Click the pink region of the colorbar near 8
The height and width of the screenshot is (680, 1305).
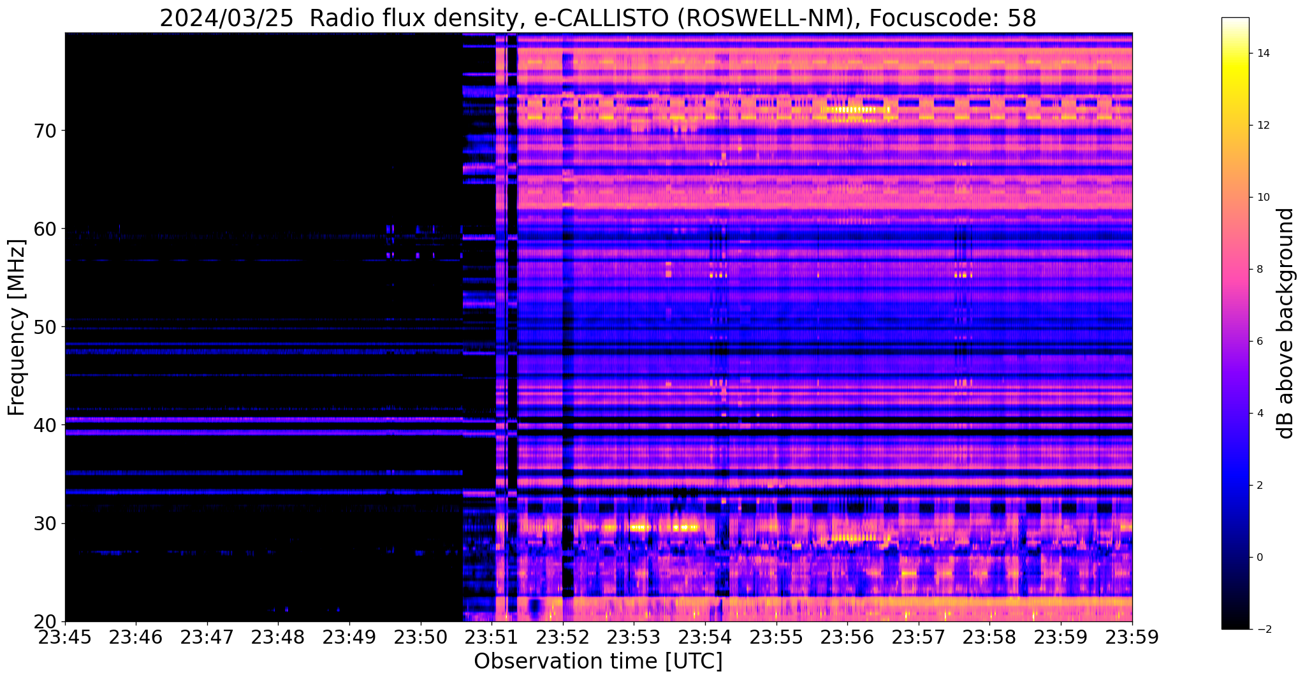[x=1235, y=270]
